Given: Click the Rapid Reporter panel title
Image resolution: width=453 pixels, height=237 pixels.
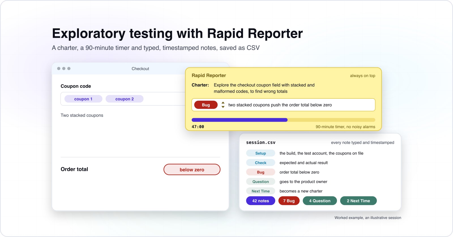Looking at the screenshot, I should click(209, 75).
